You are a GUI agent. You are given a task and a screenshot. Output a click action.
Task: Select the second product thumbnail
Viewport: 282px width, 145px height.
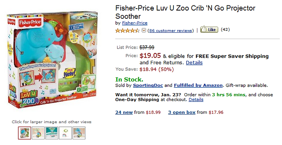tap(38, 133)
